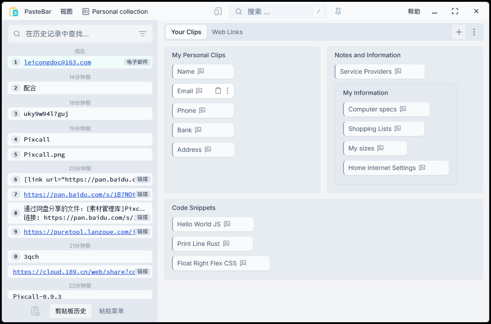Select the 剪贴板历史 tab
Image resolution: width=491 pixels, height=324 pixels.
(x=71, y=311)
